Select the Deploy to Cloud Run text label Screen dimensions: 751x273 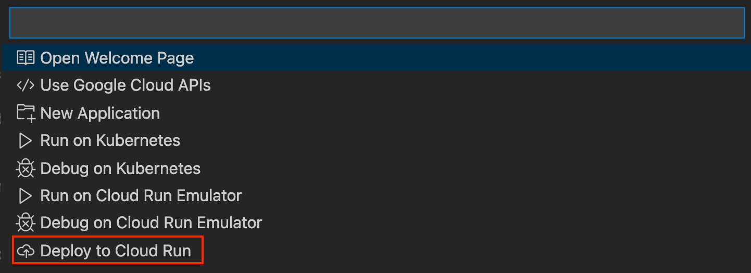(x=116, y=251)
